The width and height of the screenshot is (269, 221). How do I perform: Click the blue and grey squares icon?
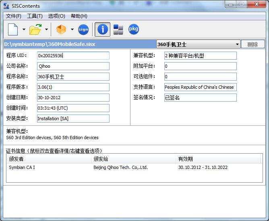click(x=118, y=29)
